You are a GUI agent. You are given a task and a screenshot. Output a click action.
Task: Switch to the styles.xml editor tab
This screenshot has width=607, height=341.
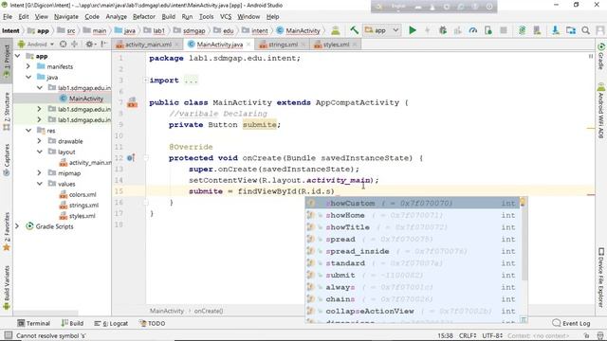click(336, 45)
